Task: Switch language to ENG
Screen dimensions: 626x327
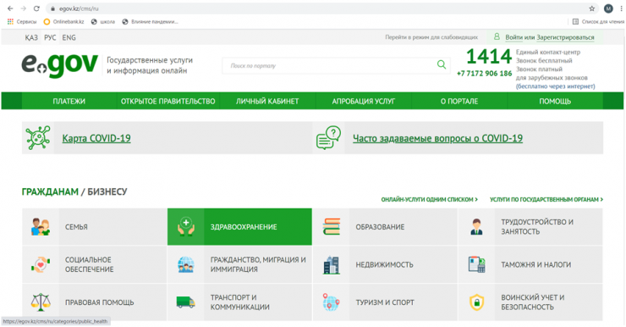Action: 69,37
